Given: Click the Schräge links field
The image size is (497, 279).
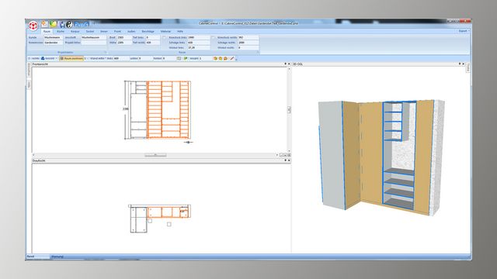Looking at the screenshot, I should 199,43.
